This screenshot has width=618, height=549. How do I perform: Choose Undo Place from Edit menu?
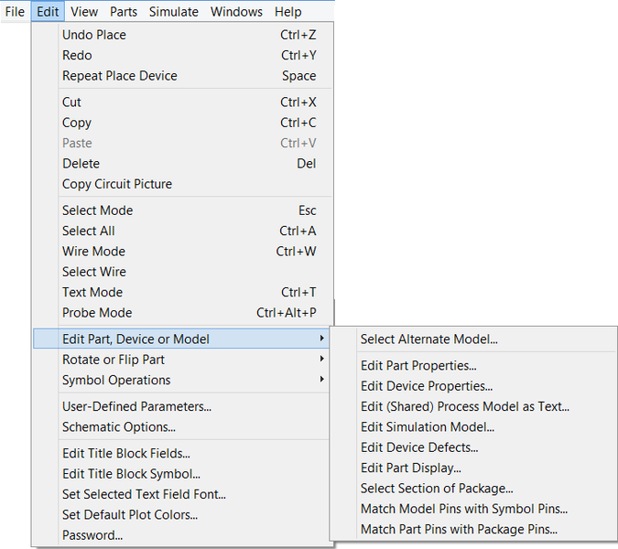[94, 35]
